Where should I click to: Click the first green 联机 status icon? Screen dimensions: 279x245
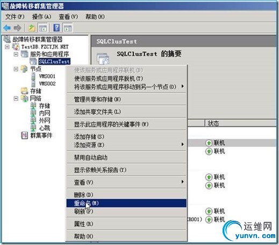(209, 143)
